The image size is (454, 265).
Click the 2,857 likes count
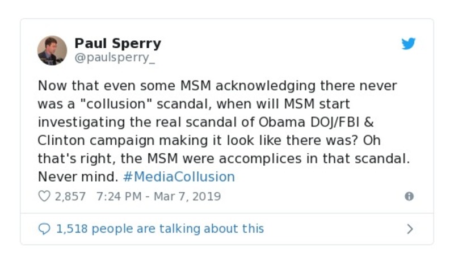point(70,196)
